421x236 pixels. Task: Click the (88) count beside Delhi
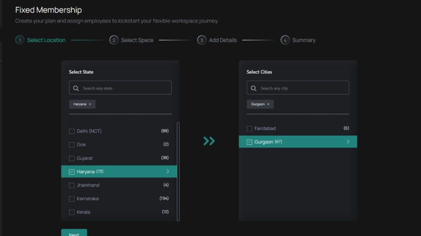click(x=165, y=131)
